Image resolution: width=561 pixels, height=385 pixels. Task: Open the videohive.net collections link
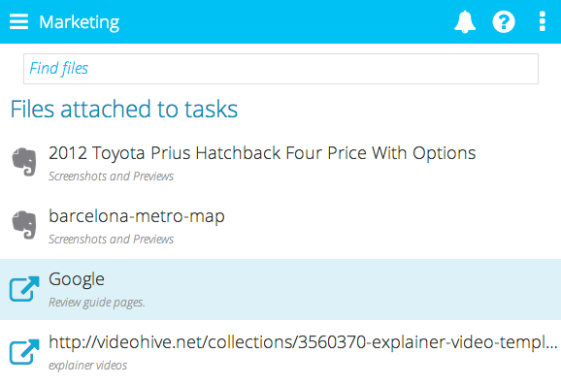(303, 342)
